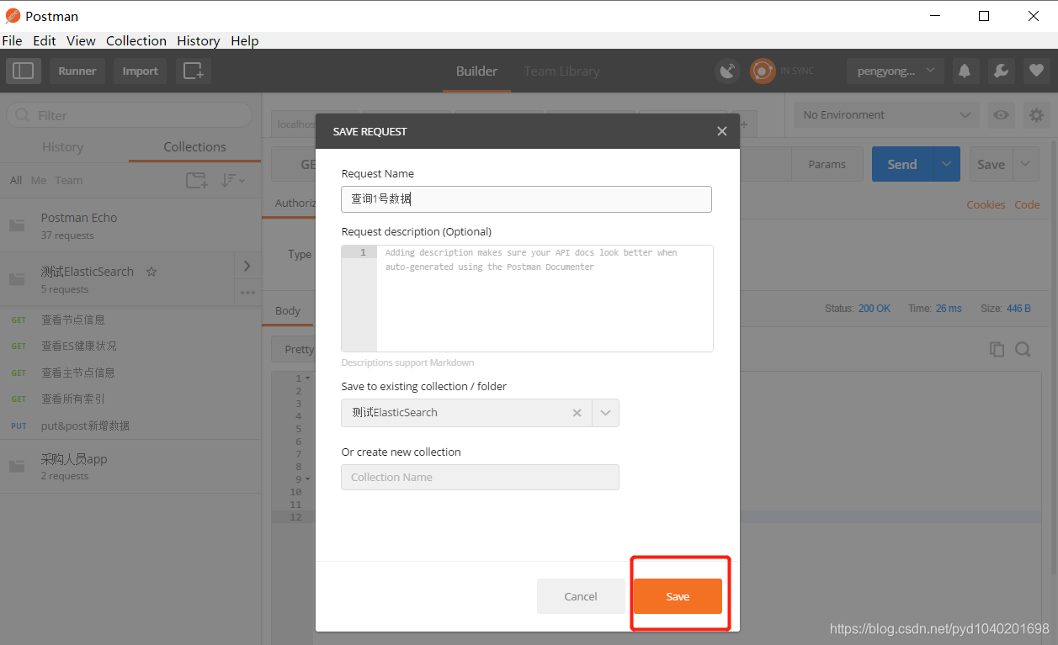
Task: Open the 查看所有索引 request
Action: click(x=130, y=399)
